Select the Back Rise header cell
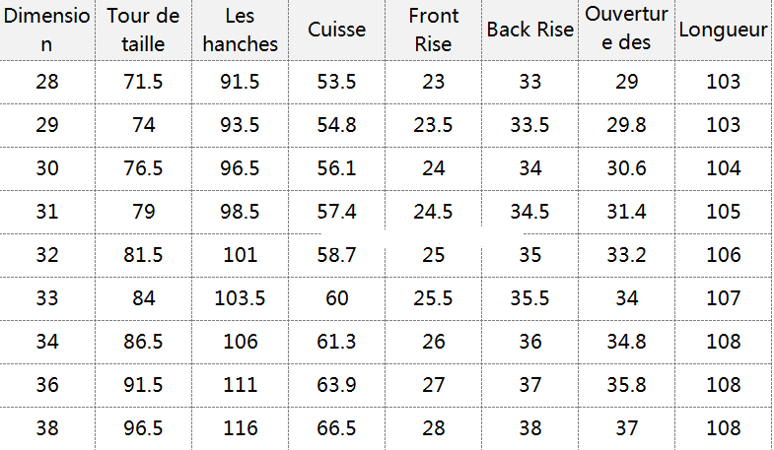This screenshot has height=450, width=774. click(x=529, y=31)
